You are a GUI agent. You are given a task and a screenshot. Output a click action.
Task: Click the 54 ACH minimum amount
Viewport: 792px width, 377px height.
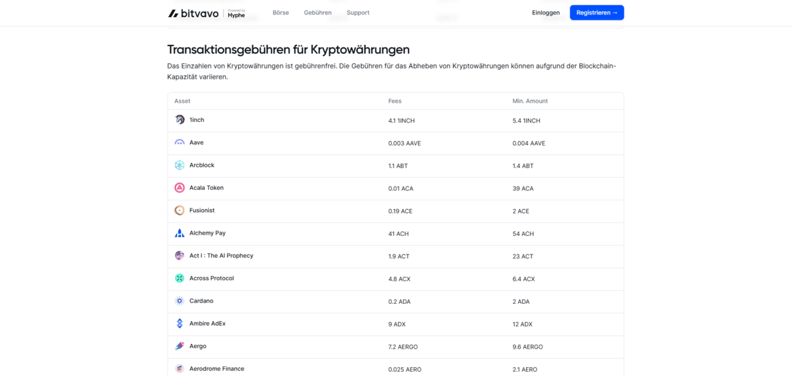click(x=523, y=234)
